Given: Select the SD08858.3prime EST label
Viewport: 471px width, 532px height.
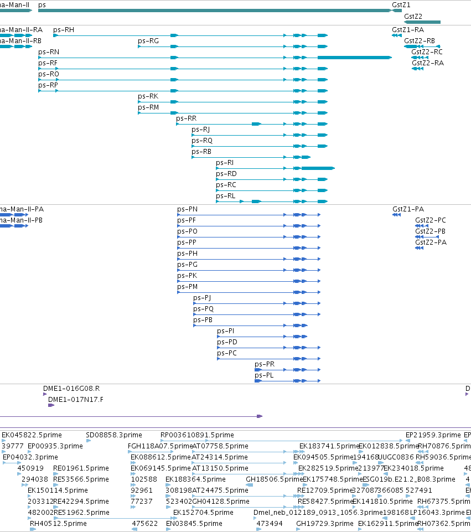Looking at the screenshot, I should [x=114, y=435].
